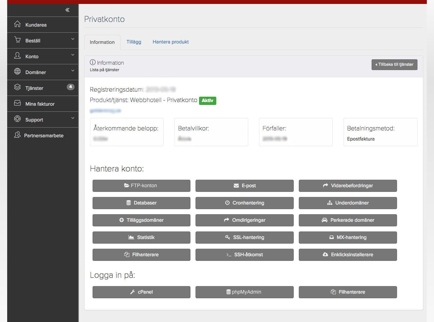Open FTP-konton management
The height and width of the screenshot is (322, 434).
(141, 186)
